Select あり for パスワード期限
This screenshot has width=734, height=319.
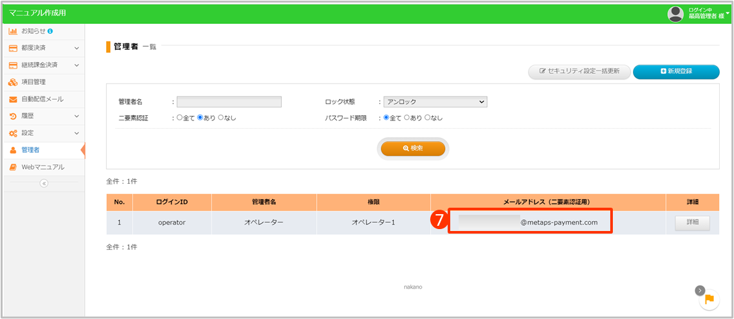(407, 118)
